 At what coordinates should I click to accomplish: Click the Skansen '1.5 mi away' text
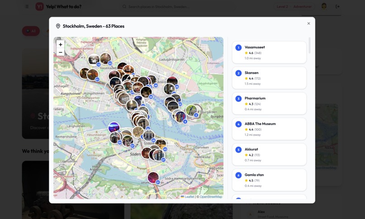[x=253, y=83]
